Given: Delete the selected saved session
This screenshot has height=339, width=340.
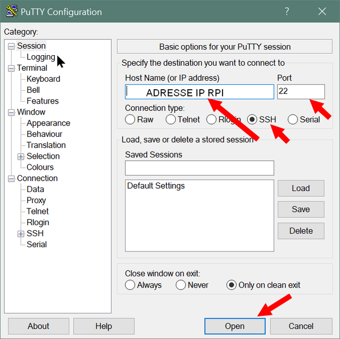Looking at the screenshot, I should [x=301, y=231].
